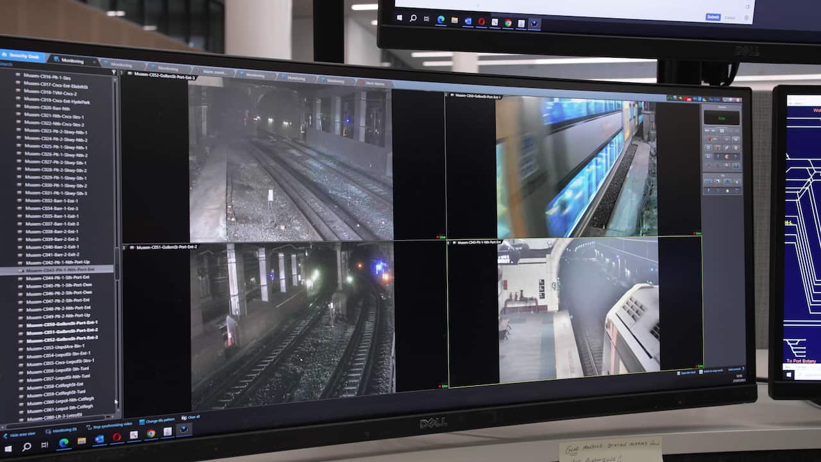Click the Clear all button
Viewport: 821px width, 462px height.
tap(191, 417)
